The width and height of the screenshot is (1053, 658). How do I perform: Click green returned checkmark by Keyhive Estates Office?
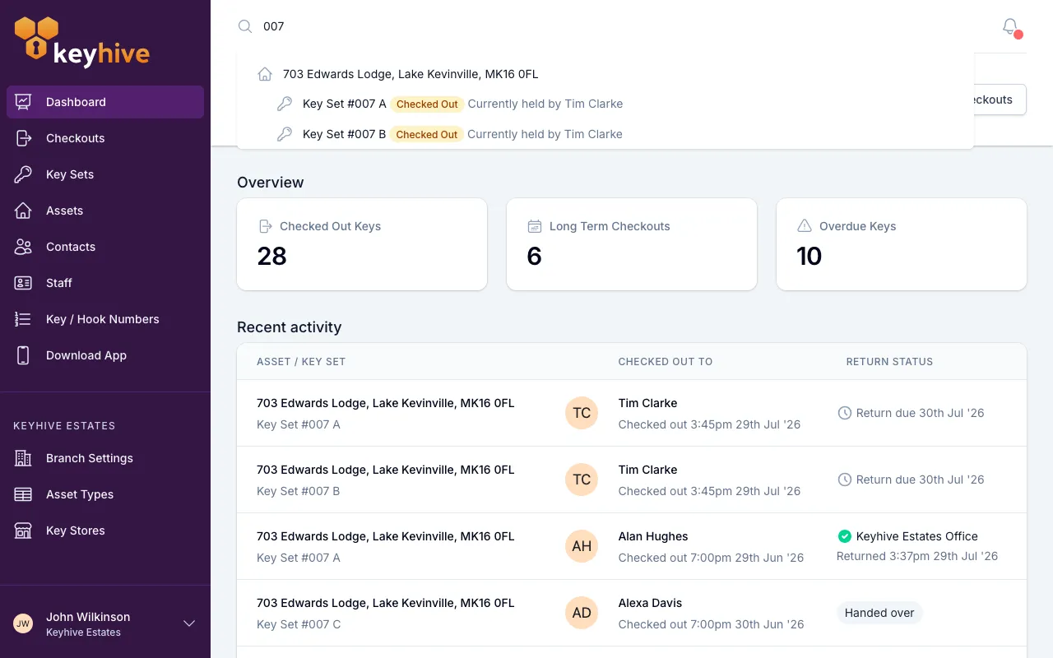[x=844, y=536]
